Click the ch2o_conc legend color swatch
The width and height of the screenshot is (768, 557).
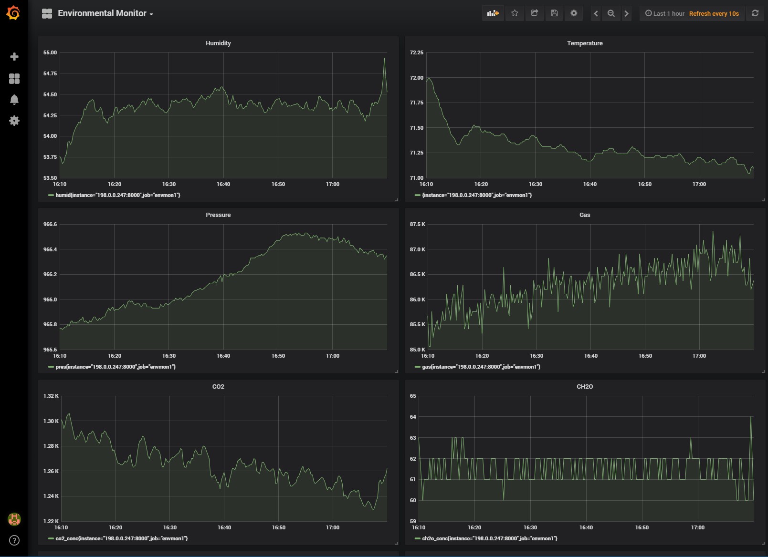pos(417,538)
